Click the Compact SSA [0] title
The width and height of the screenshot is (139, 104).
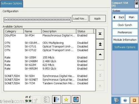coord(120,4)
